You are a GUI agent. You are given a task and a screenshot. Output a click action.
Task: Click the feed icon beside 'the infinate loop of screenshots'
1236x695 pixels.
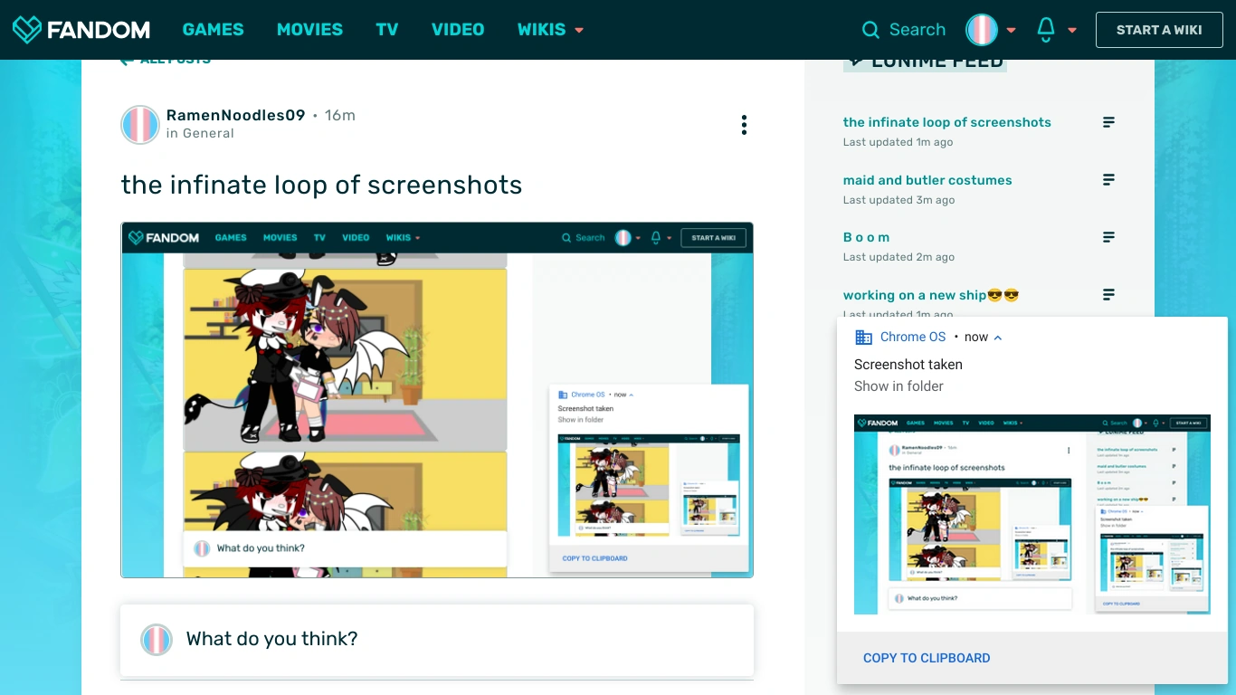pos(1108,121)
